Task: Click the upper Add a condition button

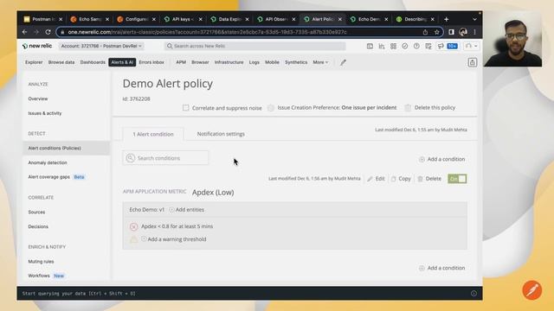Action: (442, 159)
